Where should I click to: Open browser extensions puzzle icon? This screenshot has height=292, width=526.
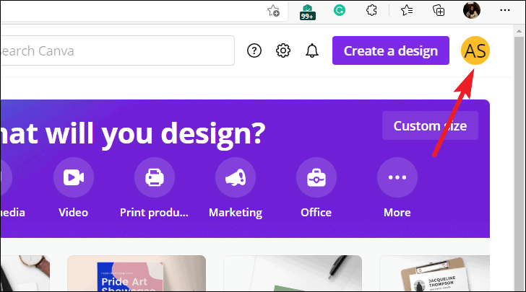[x=371, y=10]
